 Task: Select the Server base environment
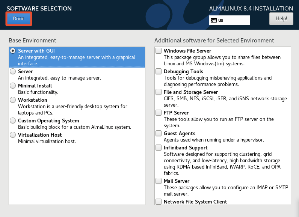click(x=13, y=71)
